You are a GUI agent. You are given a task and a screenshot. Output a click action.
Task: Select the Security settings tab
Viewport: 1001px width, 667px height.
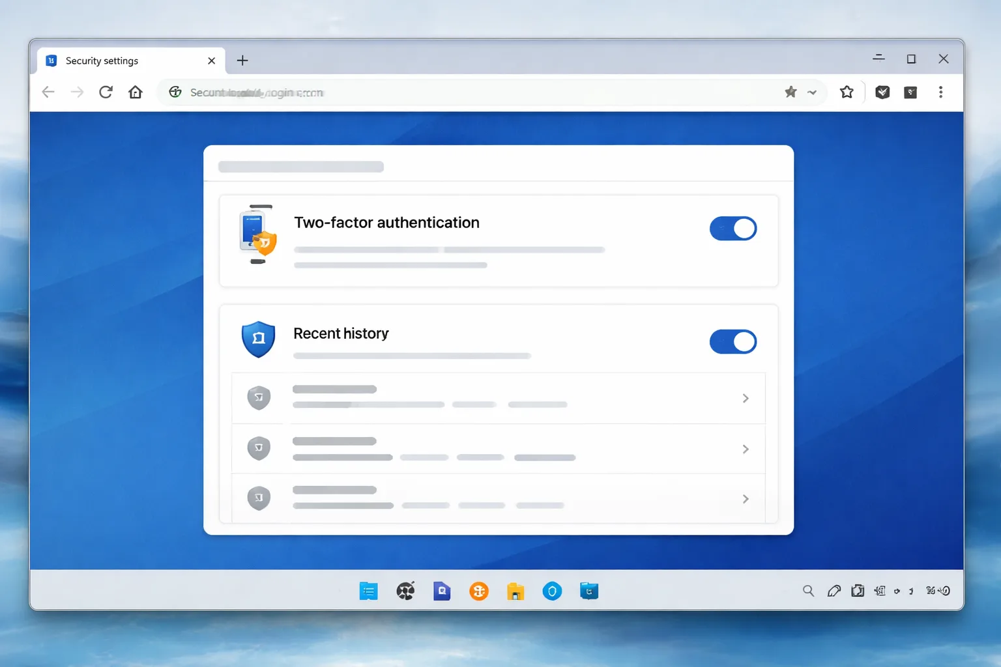[130, 61]
